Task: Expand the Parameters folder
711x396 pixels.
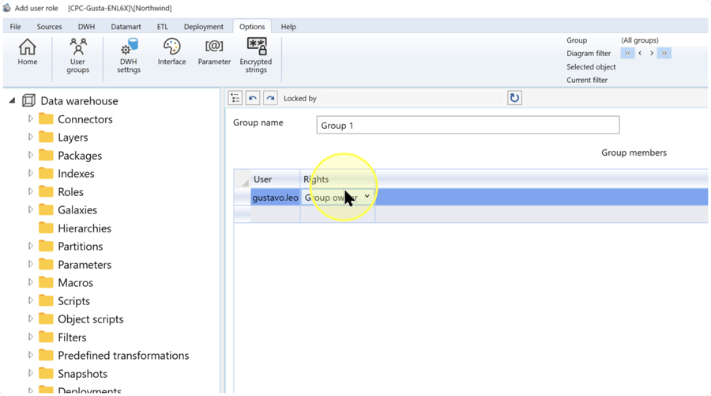Action: point(30,264)
